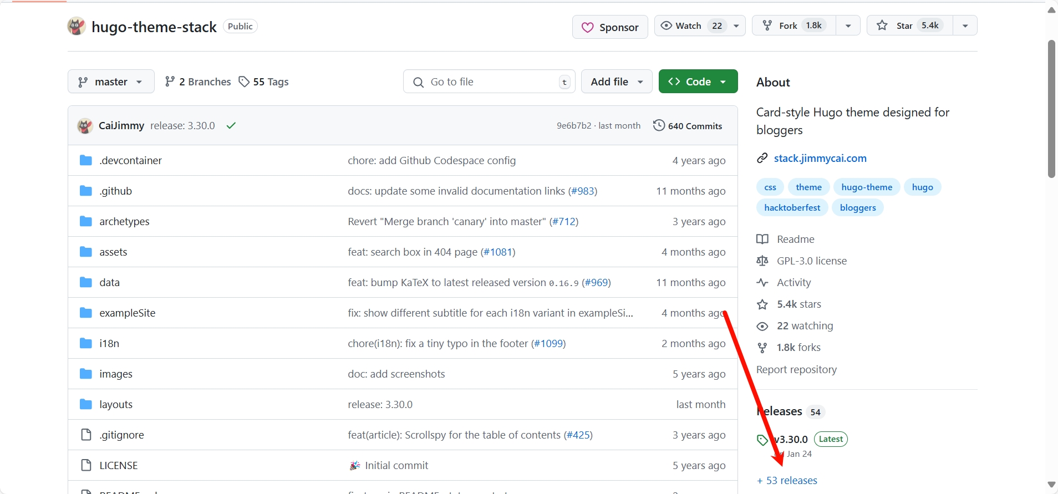
Task: Open pull request #712 link
Action: [563, 222]
